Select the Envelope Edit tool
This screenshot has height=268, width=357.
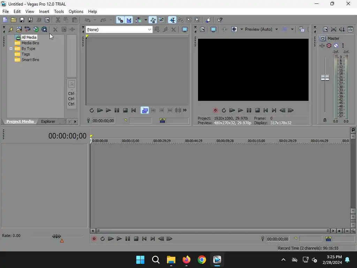pyautogui.click(x=181, y=20)
